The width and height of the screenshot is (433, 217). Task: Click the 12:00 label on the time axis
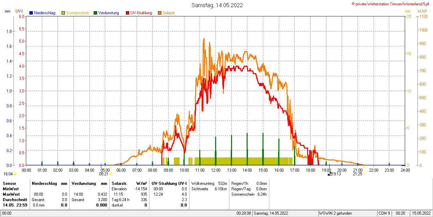(215, 170)
